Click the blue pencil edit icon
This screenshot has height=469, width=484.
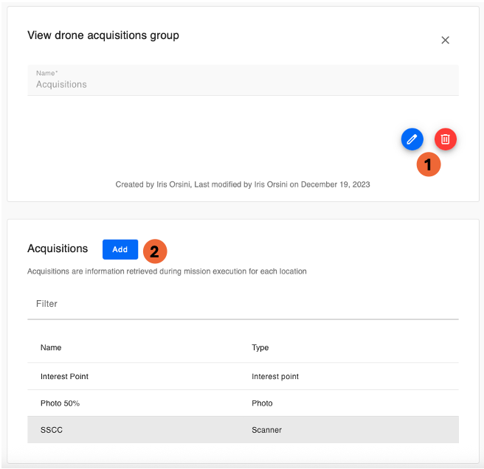(x=412, y=139)
